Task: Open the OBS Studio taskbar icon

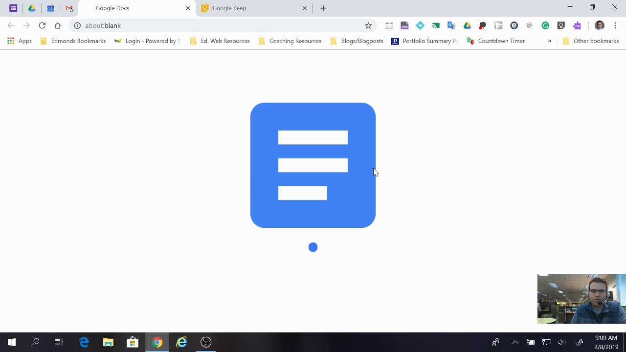Action: 206,342
